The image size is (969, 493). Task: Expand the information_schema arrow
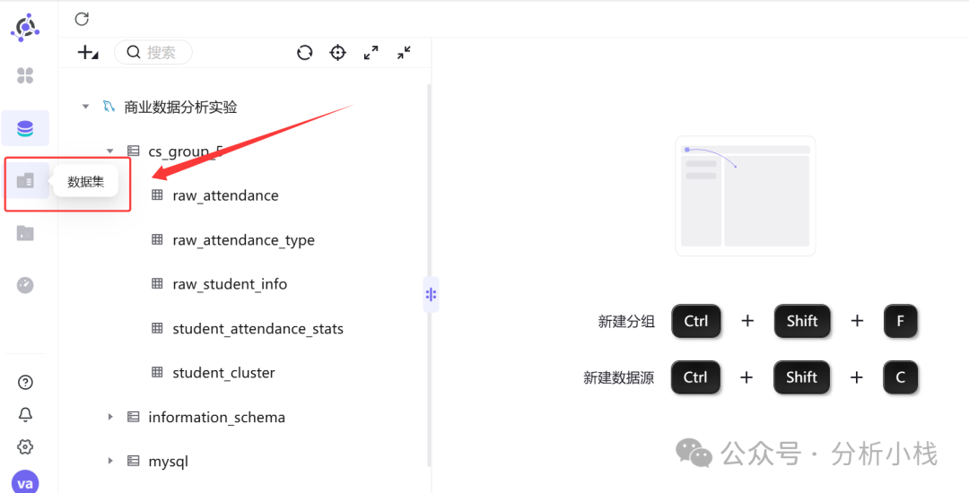coord(110,417)
